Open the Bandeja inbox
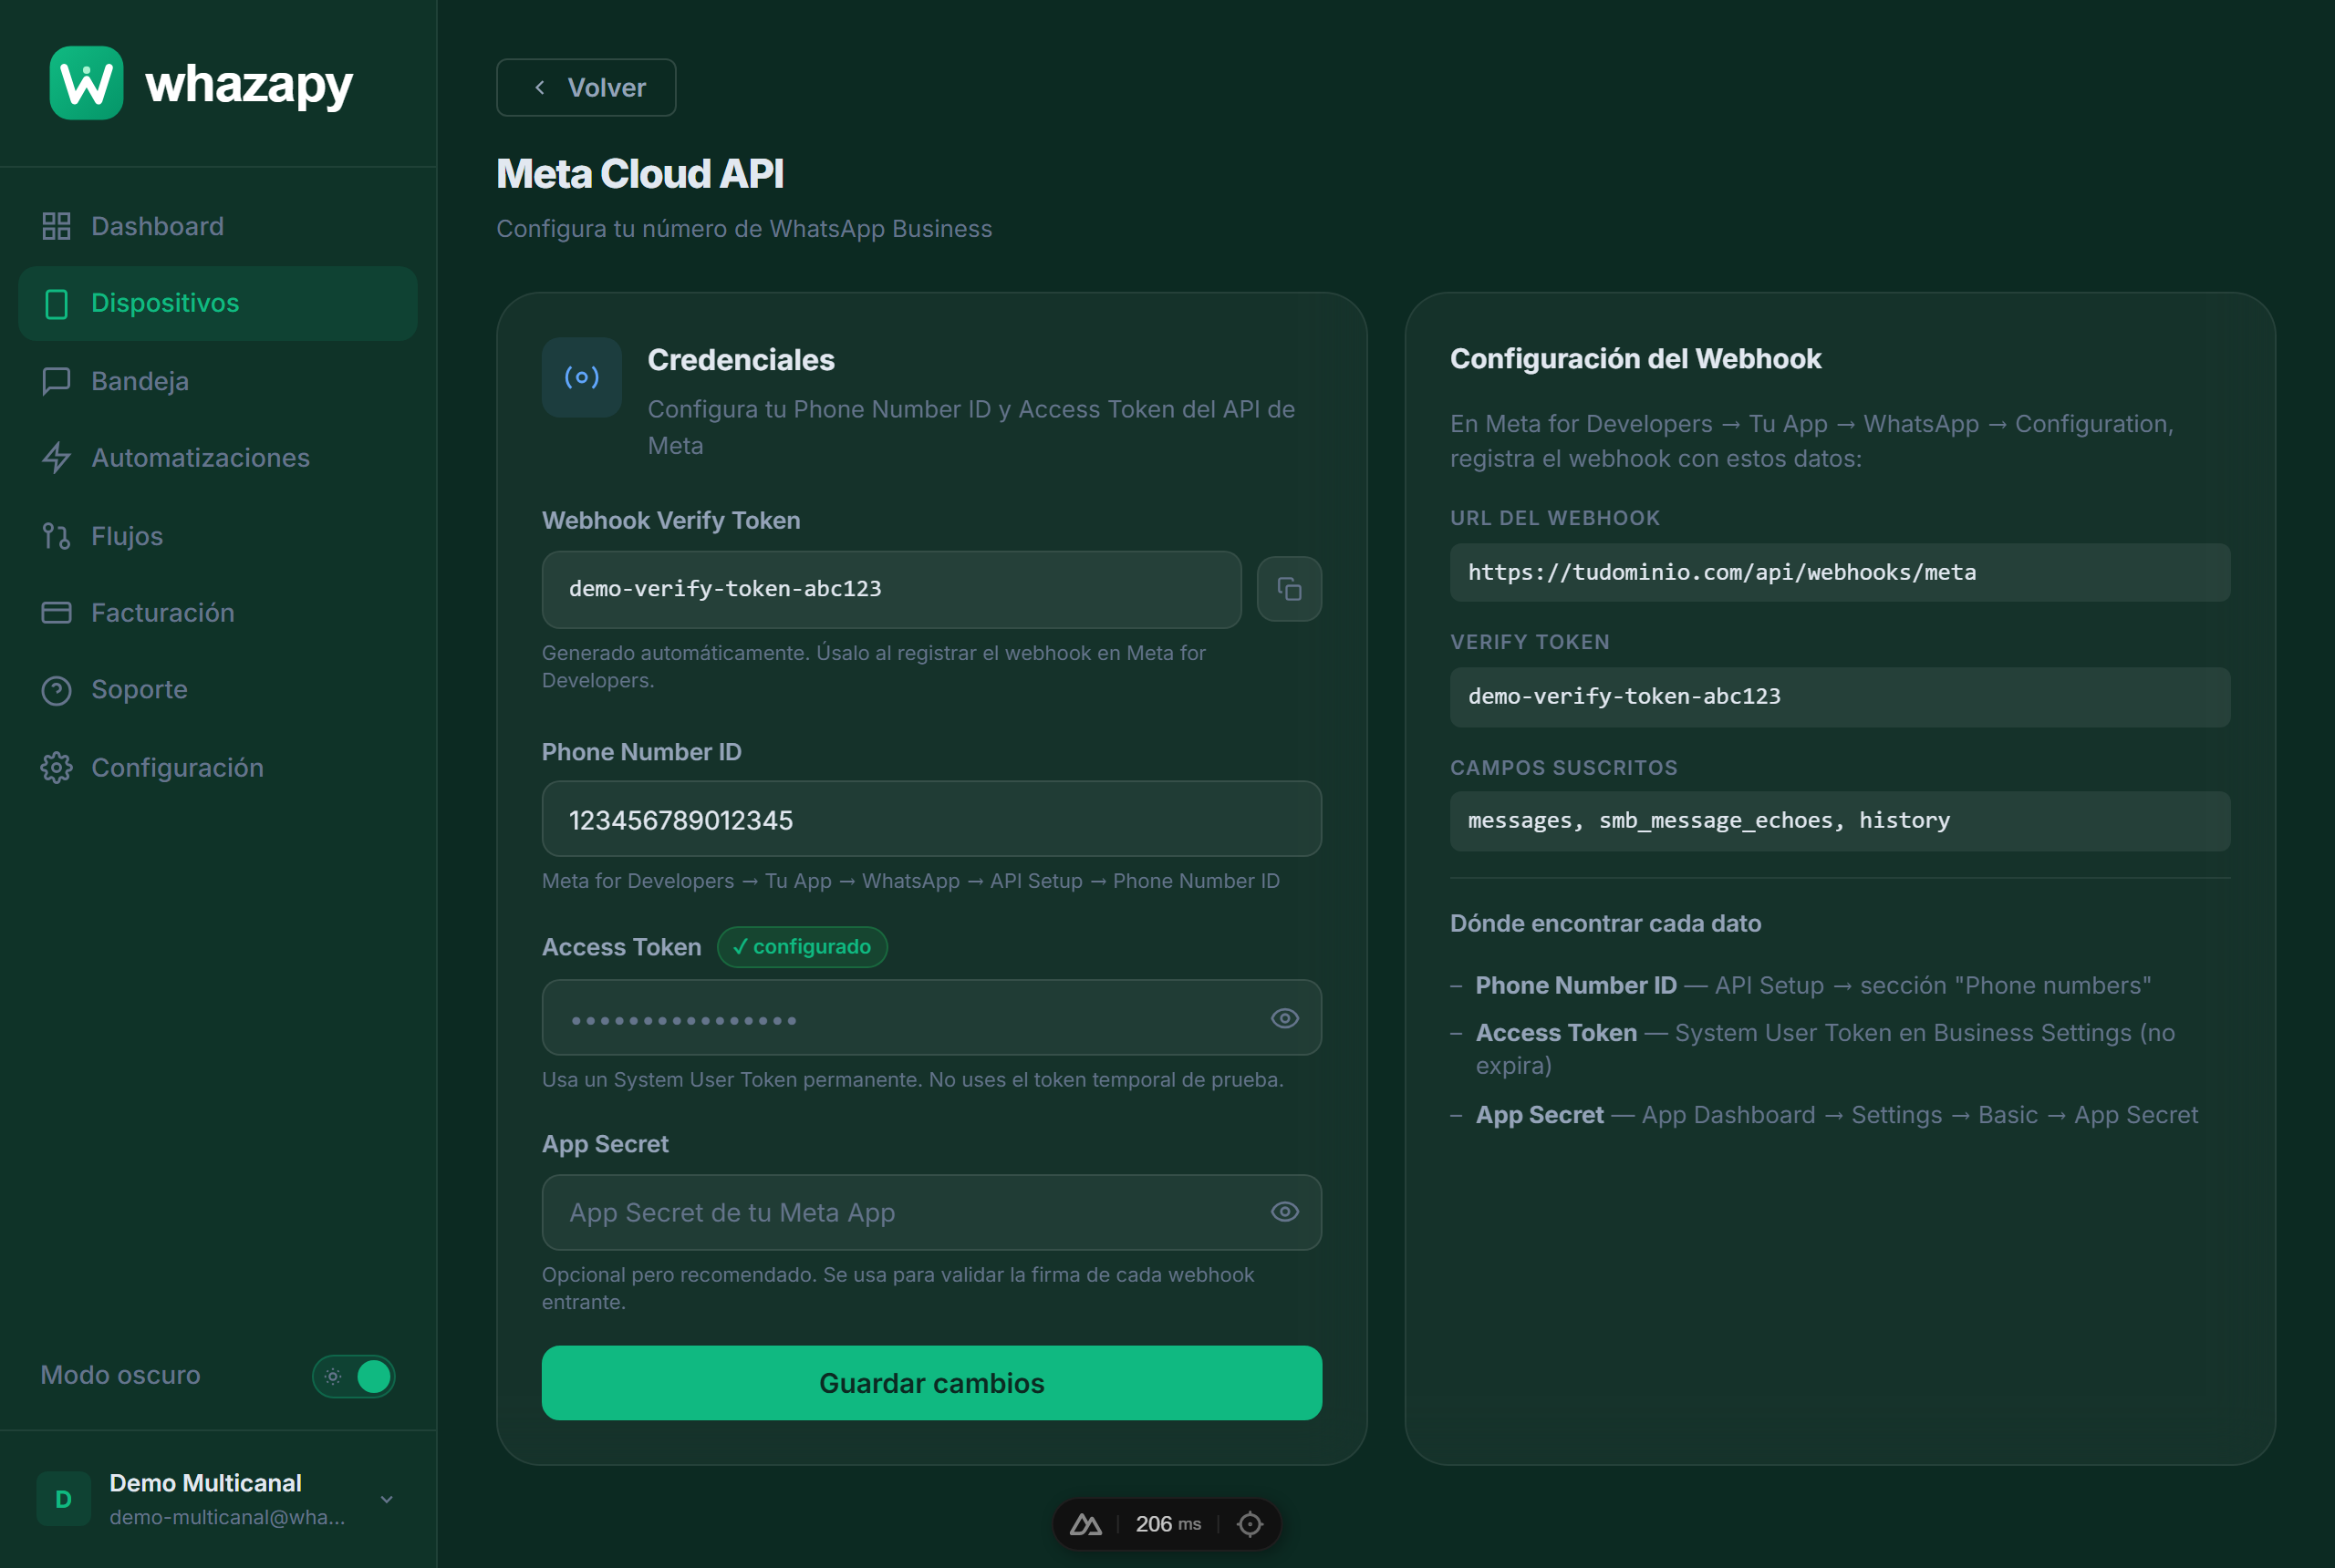 tap(217, 381)
